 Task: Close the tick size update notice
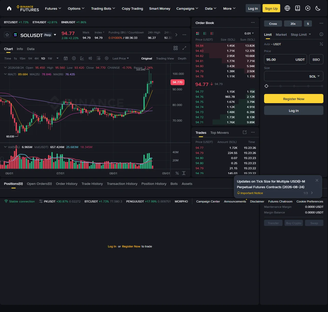point(317,180)
